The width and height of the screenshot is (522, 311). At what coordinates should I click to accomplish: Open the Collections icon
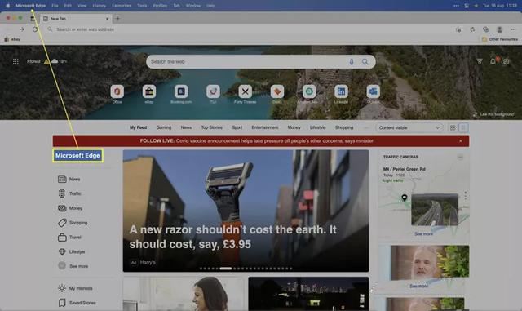[x=486, y=29]
